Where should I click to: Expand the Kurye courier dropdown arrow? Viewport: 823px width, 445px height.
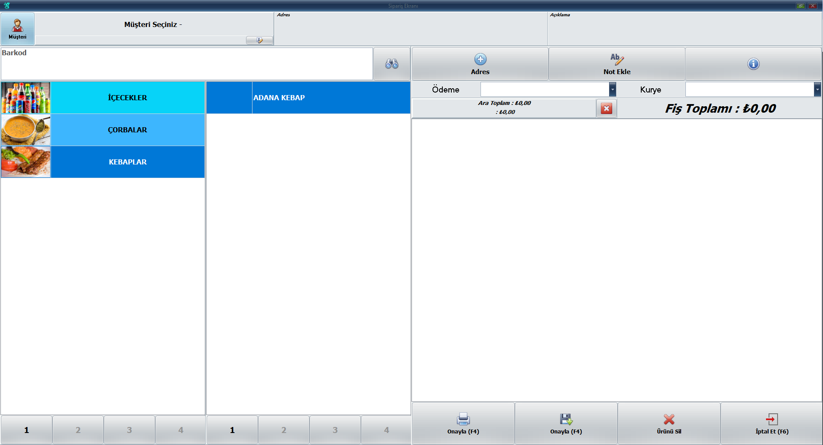click(x=817, y=90)
